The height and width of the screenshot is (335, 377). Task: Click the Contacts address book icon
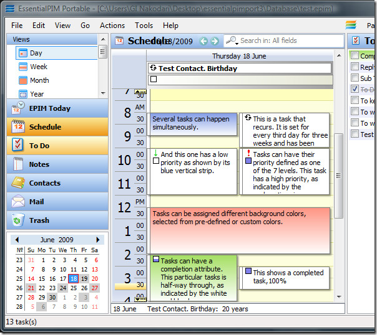[18, 182]
